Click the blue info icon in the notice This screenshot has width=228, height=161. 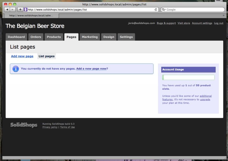pyautogui.click(x=16, y=69)
